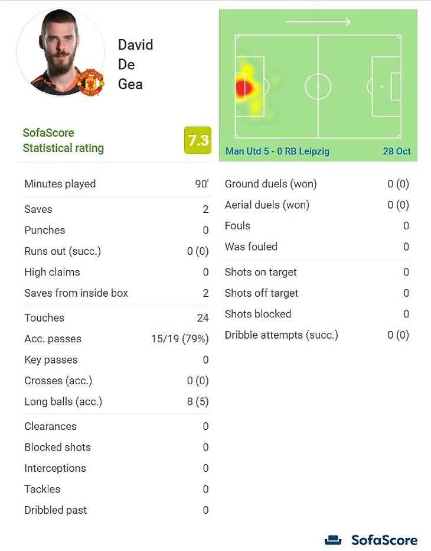The width and height of the screenshot is (431, 551).
Task: Click the David De Gea name text
Action: pyautogui.click(x=135, y=64)
